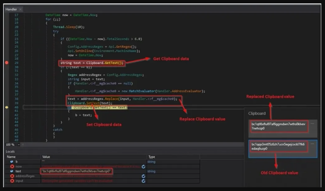This screenshot has width=325, height=191.
Task: Refresh the value of the 'now' local
Action: click(143, 166)
